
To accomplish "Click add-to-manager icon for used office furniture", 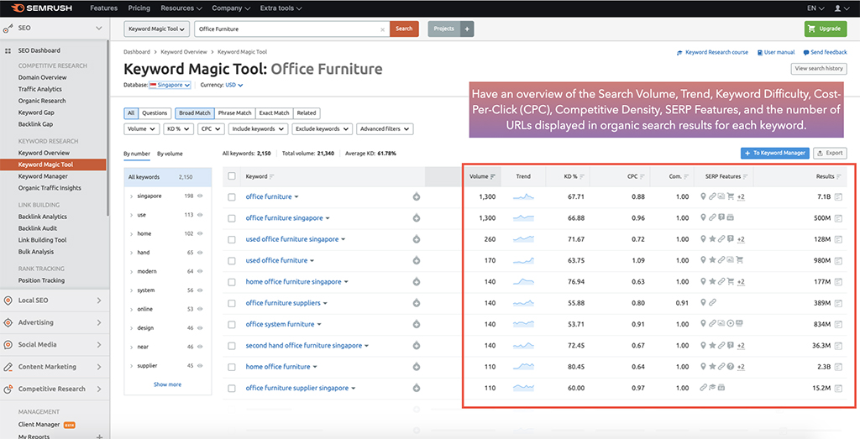I will coord(417,260).
